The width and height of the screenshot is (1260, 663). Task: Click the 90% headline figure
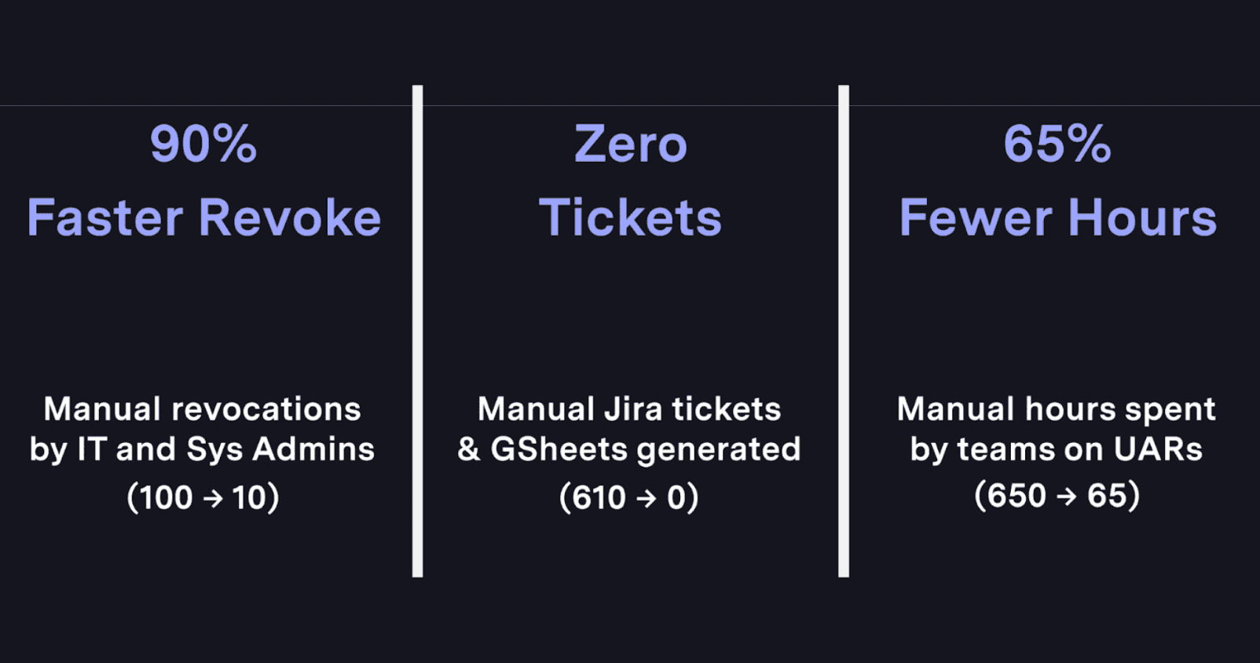click(x=203, y=144)
